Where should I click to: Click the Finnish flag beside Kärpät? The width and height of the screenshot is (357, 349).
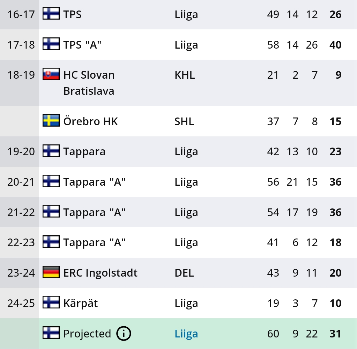(51, 302)
